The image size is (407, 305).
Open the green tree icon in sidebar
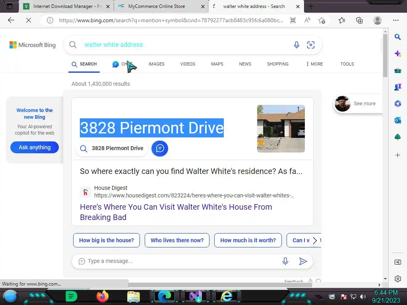397,137
